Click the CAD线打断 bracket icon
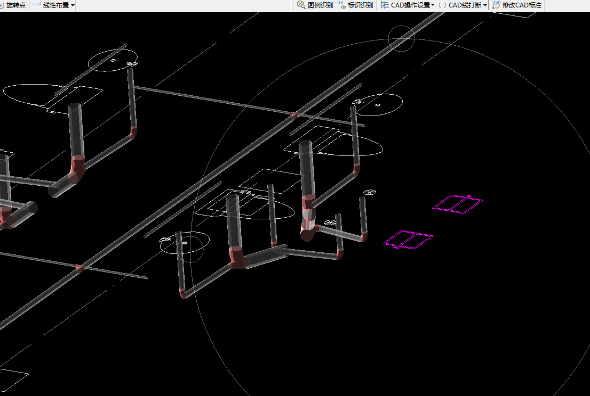590x396 pixels. (x=443, y=5)
